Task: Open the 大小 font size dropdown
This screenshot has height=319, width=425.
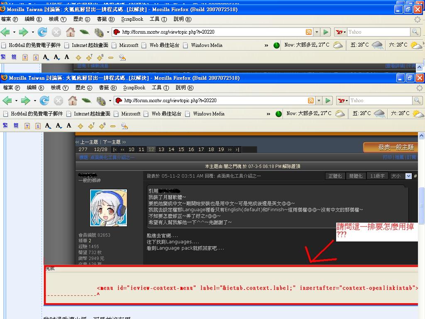Action: pos(401,176)
